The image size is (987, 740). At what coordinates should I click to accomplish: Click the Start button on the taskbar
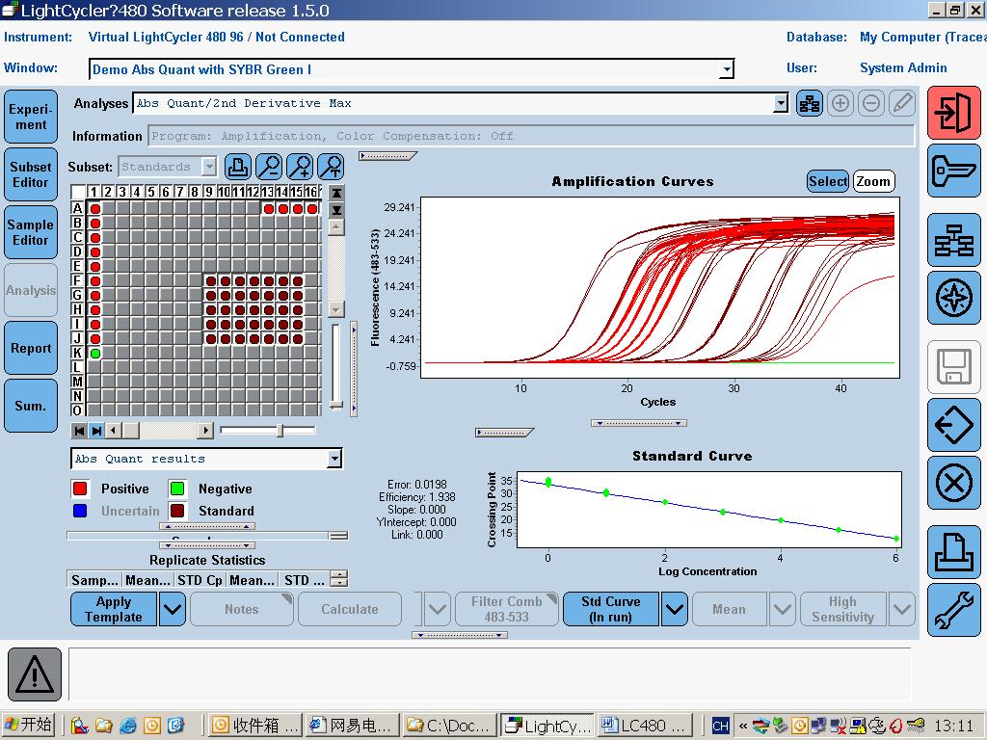(x=29, y=725)
